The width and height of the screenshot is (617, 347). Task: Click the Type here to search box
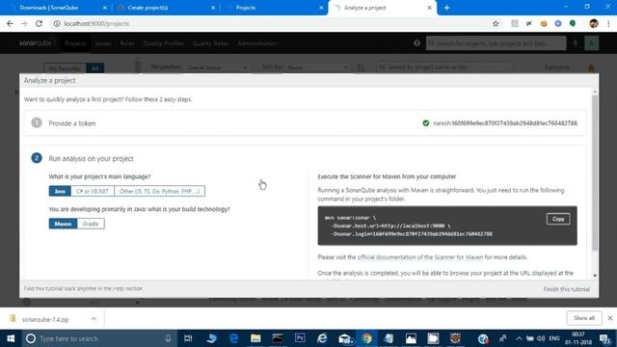tap(98, 338)
